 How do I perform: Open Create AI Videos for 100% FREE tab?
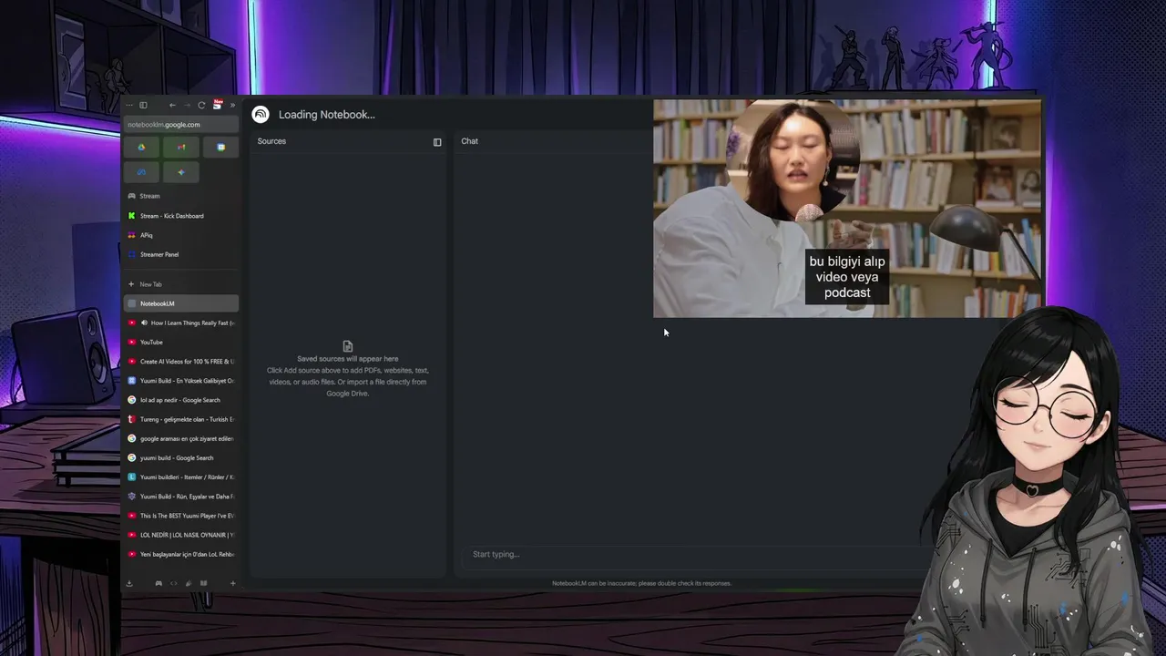pos(181,362)
